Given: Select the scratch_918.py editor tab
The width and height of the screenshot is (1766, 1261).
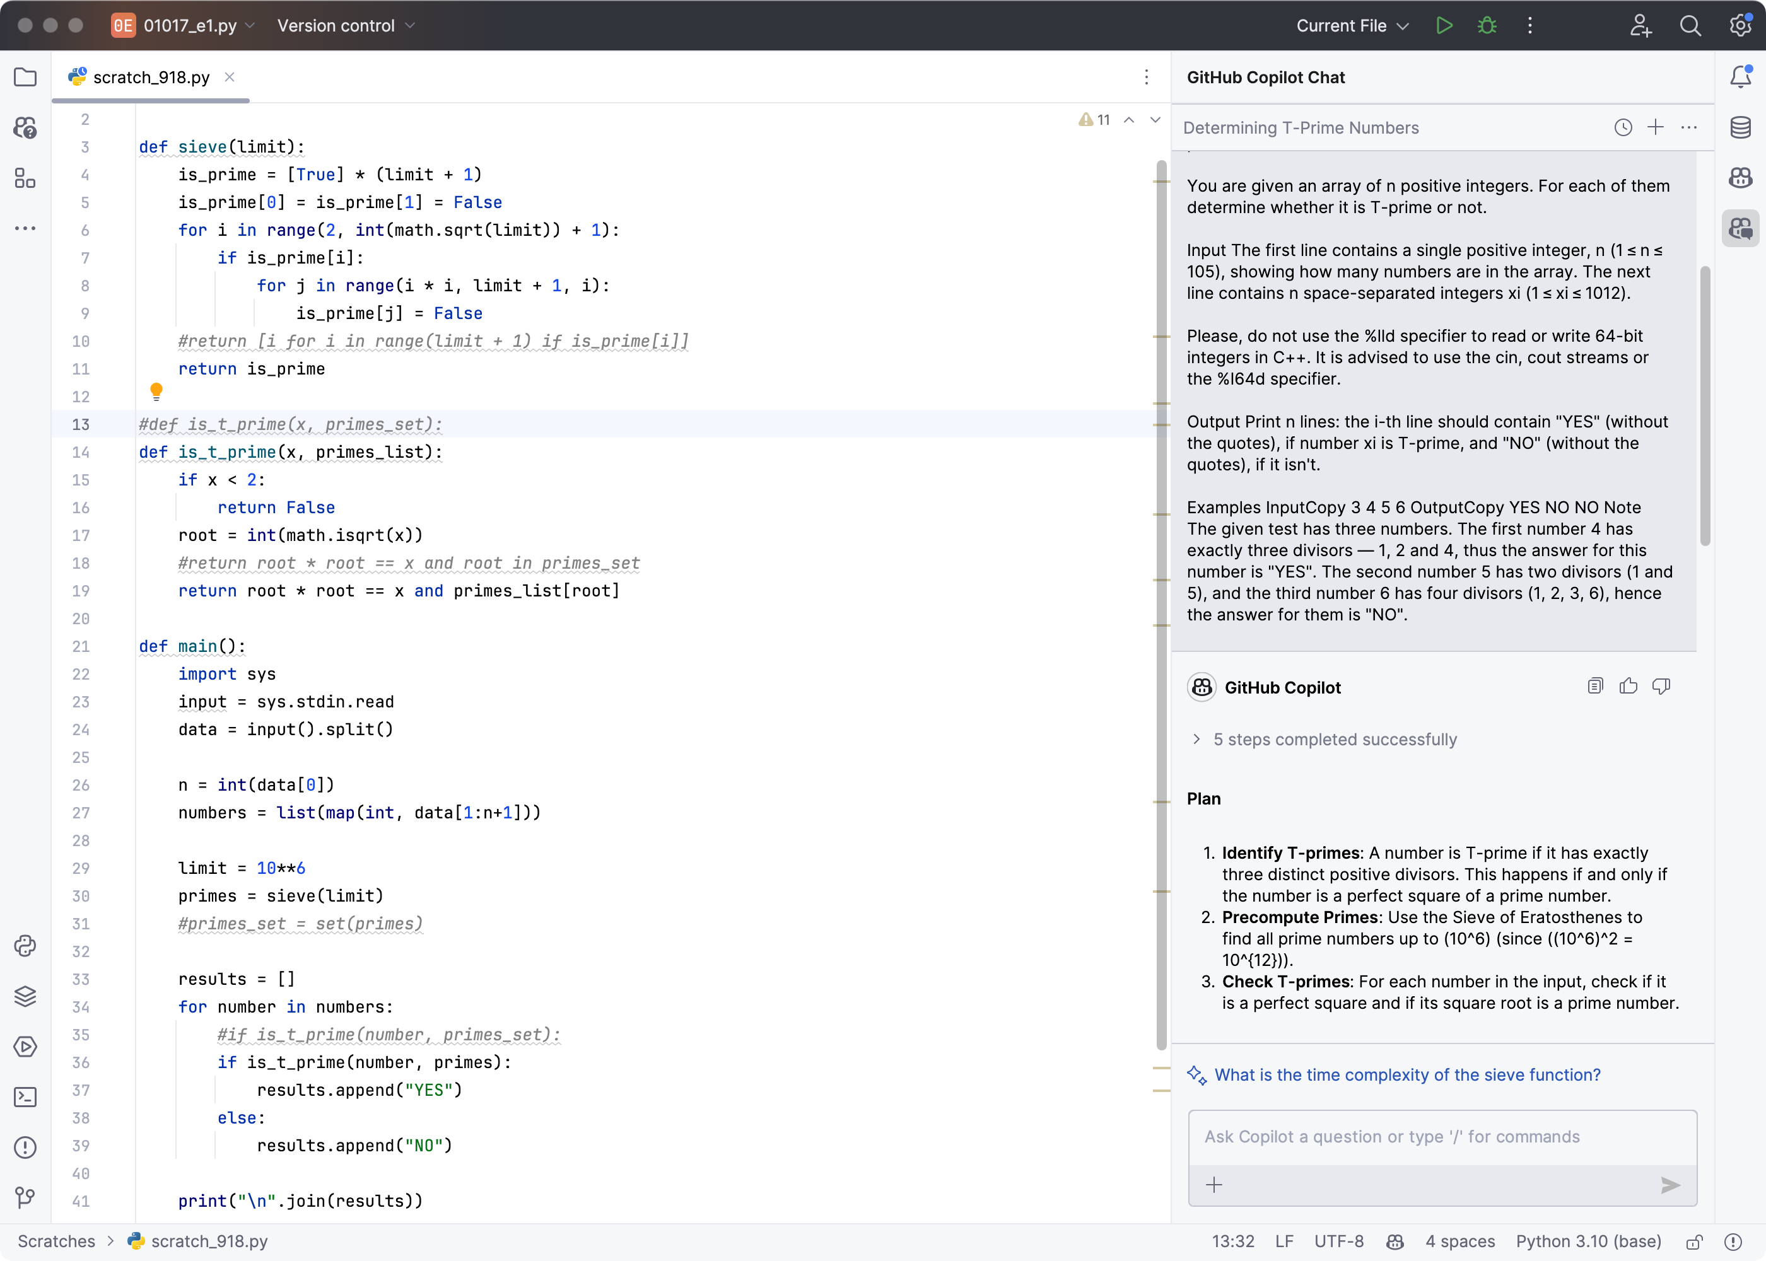Looking at the screenshot, I should click(x=151, y=77).
